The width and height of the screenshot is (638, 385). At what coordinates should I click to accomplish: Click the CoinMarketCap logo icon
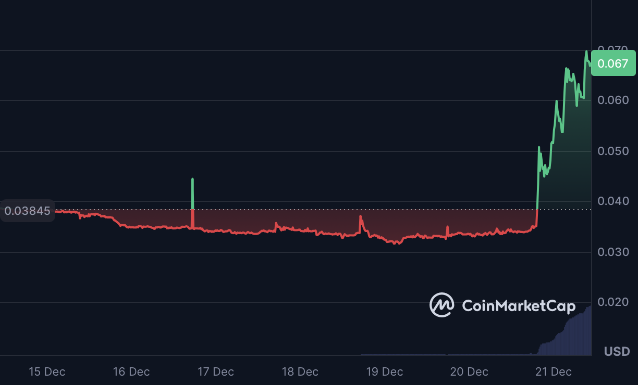click(441, 305)
